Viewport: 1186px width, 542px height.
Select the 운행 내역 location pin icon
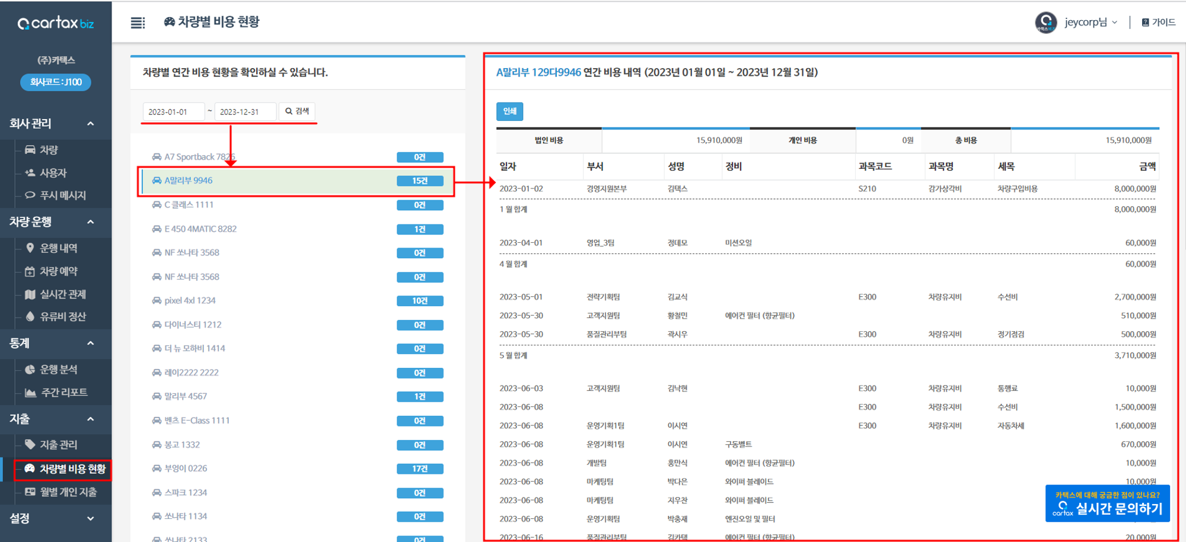[30, 248]
